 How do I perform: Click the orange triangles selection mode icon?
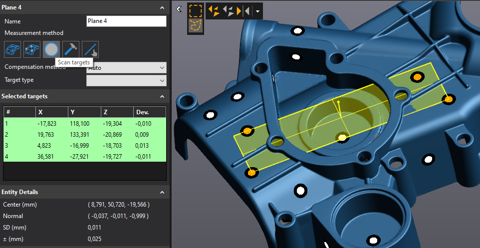click(x=215, y=10)
